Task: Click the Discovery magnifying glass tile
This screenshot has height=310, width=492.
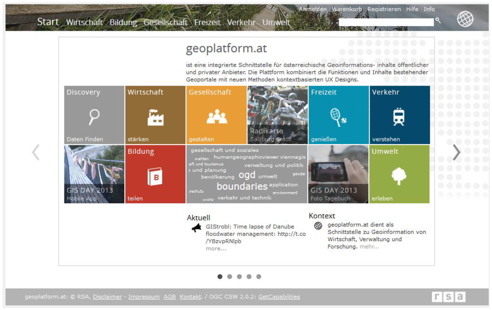Action: pyautogui.click(x=94, y=115)
